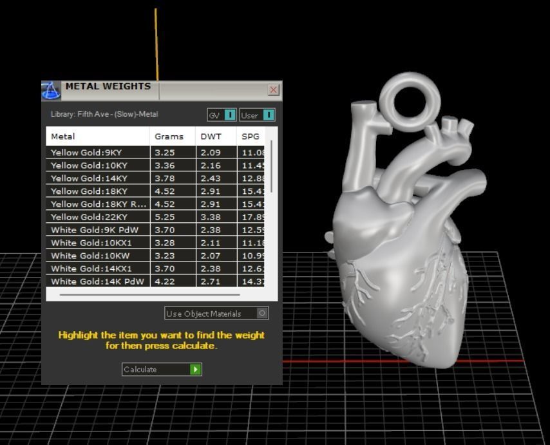
Task: Click the 3.38 DWT value
Action: 211,217
